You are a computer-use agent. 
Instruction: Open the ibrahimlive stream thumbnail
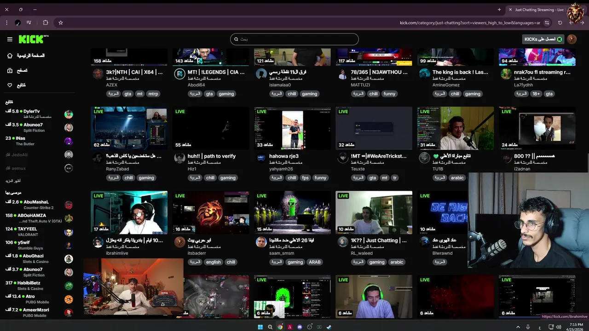(129, 212)
